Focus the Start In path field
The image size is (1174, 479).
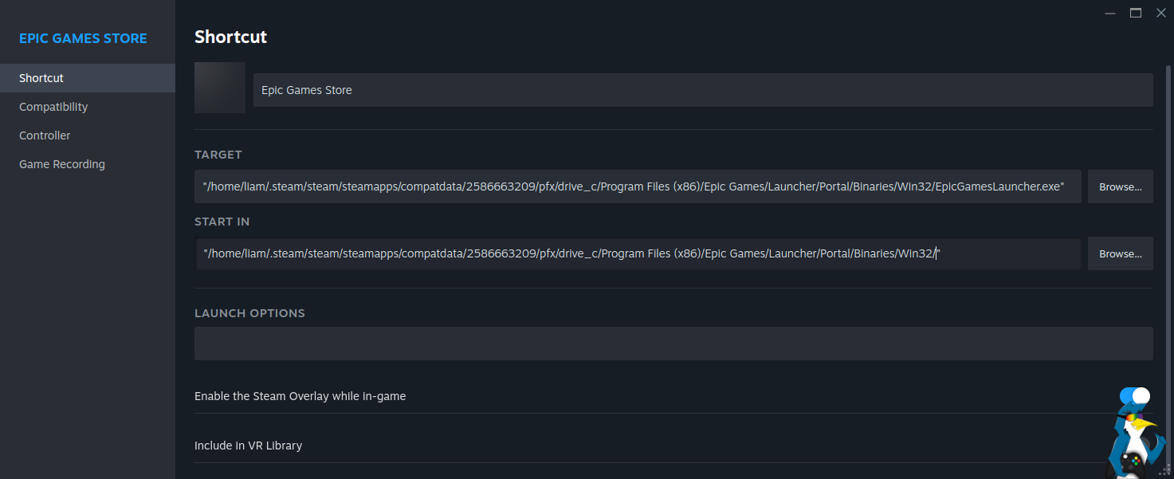638,253
